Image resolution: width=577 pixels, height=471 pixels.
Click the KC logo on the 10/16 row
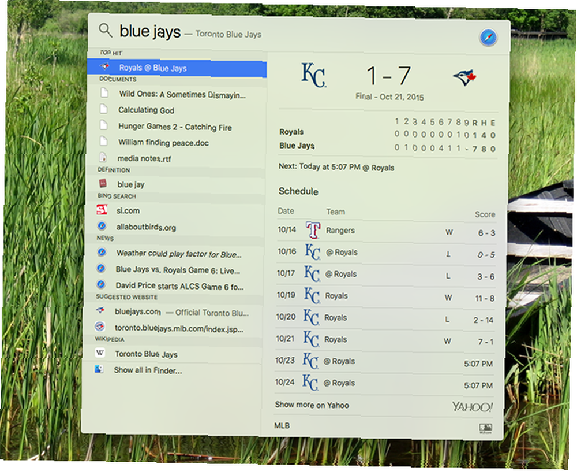312,252
